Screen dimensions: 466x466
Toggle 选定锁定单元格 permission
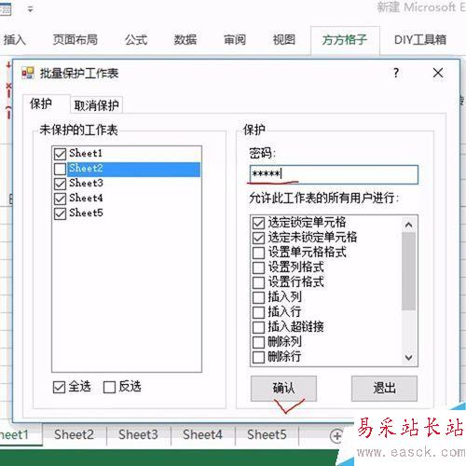tap(258, 223)
